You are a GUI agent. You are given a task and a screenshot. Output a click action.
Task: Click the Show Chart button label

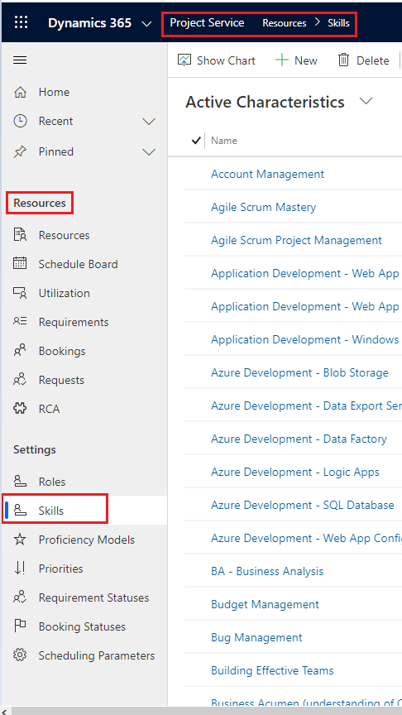tap(226, 60)
